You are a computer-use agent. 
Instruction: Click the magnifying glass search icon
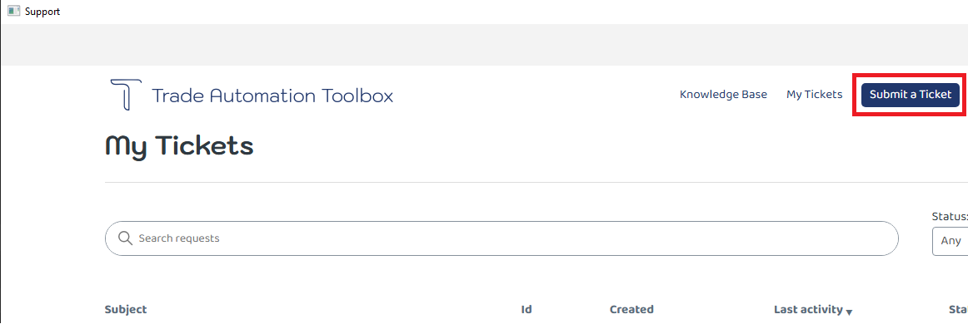[125, 238]
